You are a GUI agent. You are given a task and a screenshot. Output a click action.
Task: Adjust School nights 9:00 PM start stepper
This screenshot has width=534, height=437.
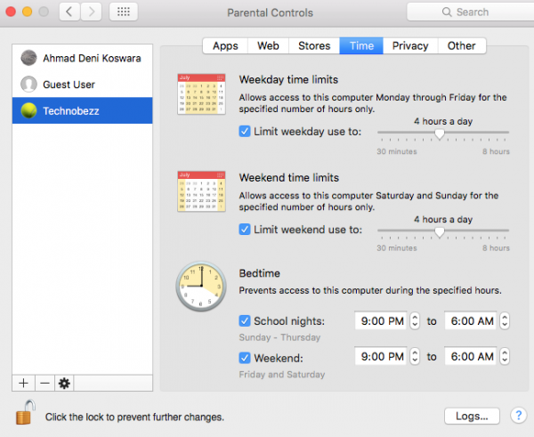pyautogui.click(x=415, y=320)
